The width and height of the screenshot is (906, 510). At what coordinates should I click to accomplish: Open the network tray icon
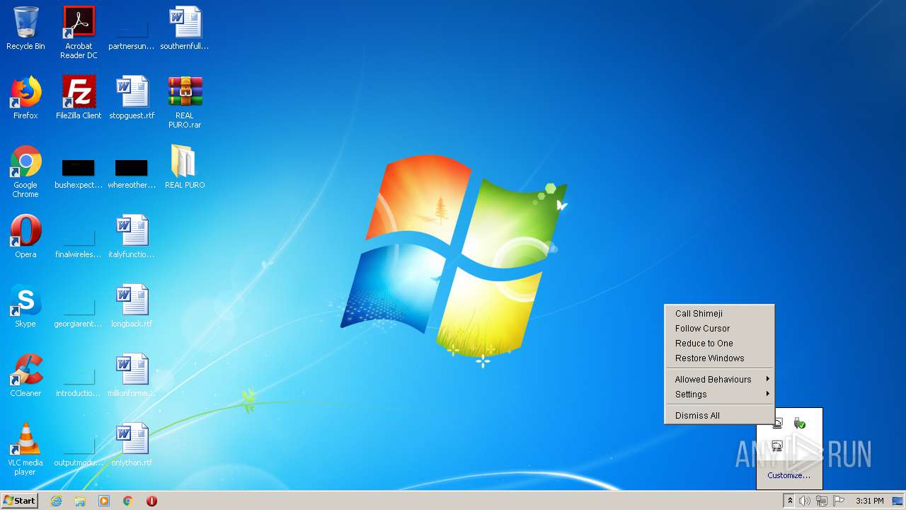tap(822, 501)
